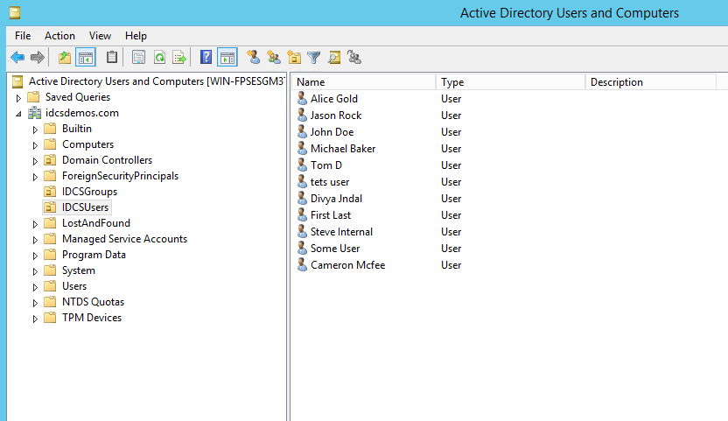Open Help with the question mark icon
Screen dimensions: 728x421
coord(206,58)
